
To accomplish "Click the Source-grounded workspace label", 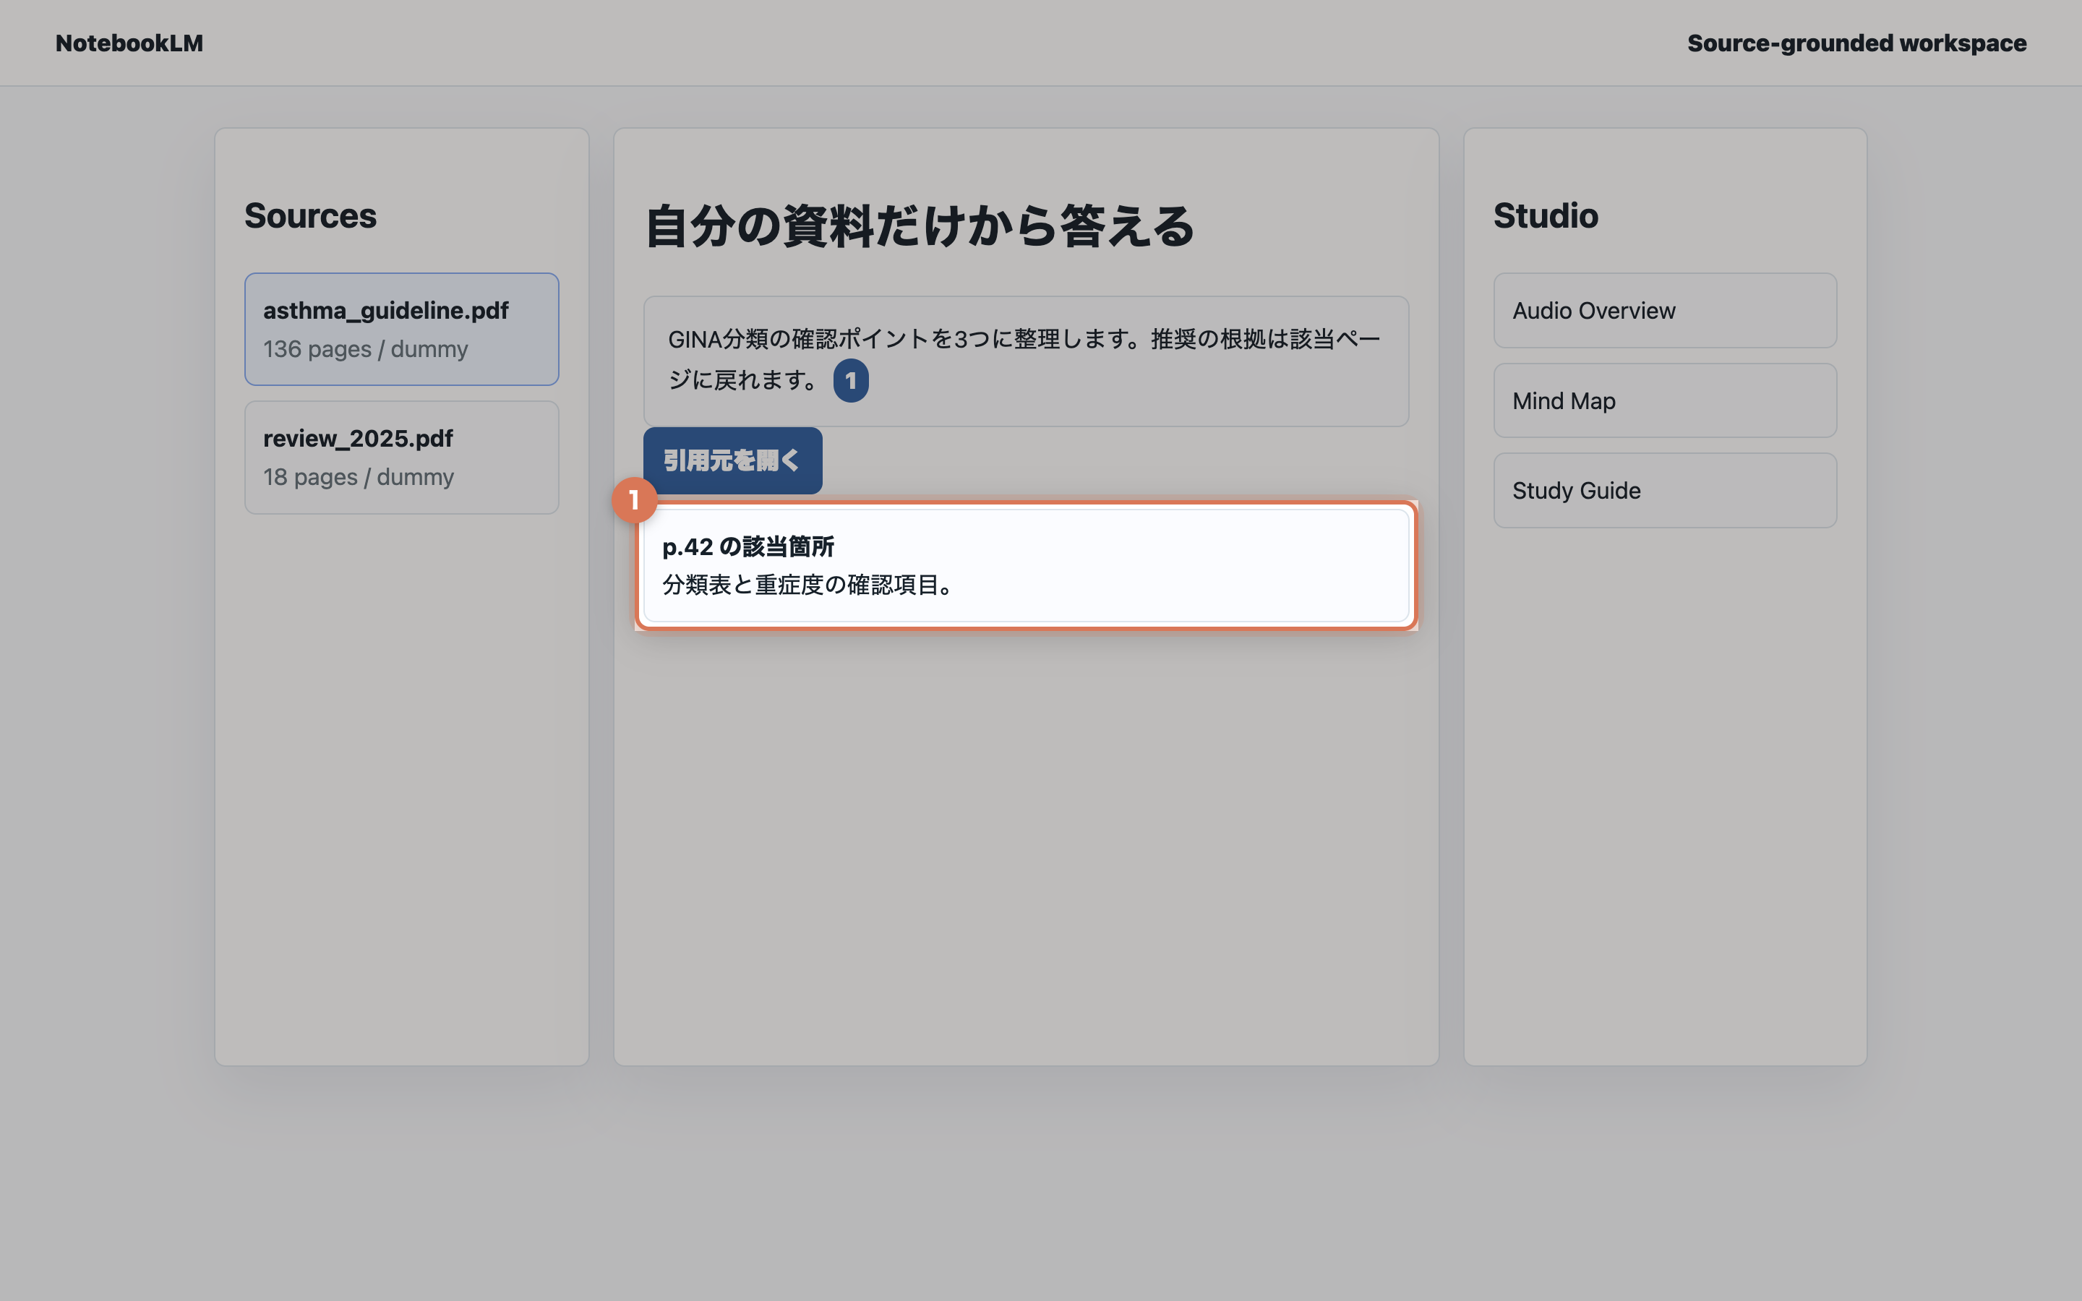I will (1856, 43).
